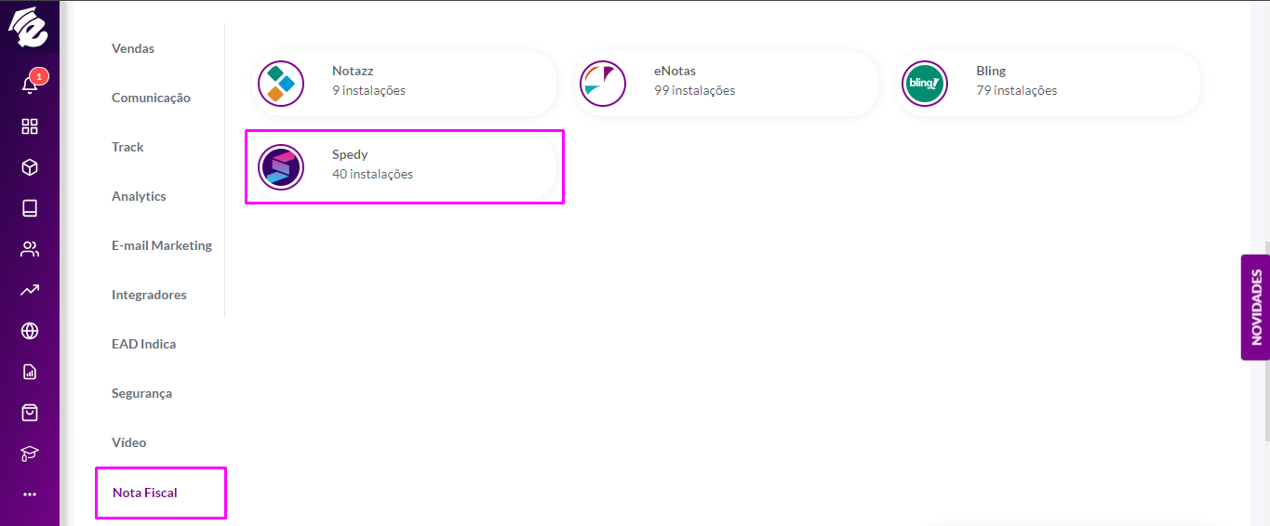Open the shopping bag icon
This screenshot has height=526, width=1270.
pos(30,413)
